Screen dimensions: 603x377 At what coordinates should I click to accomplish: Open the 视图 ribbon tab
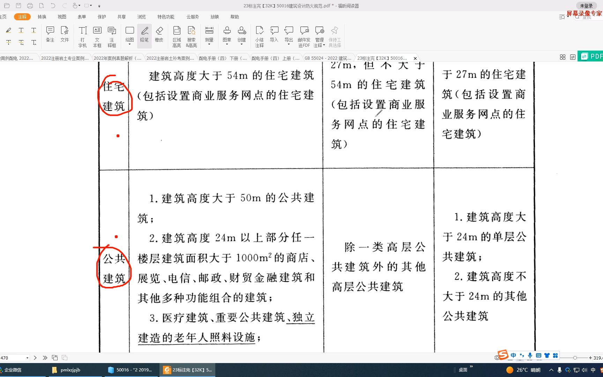click(x=62, y=17)
